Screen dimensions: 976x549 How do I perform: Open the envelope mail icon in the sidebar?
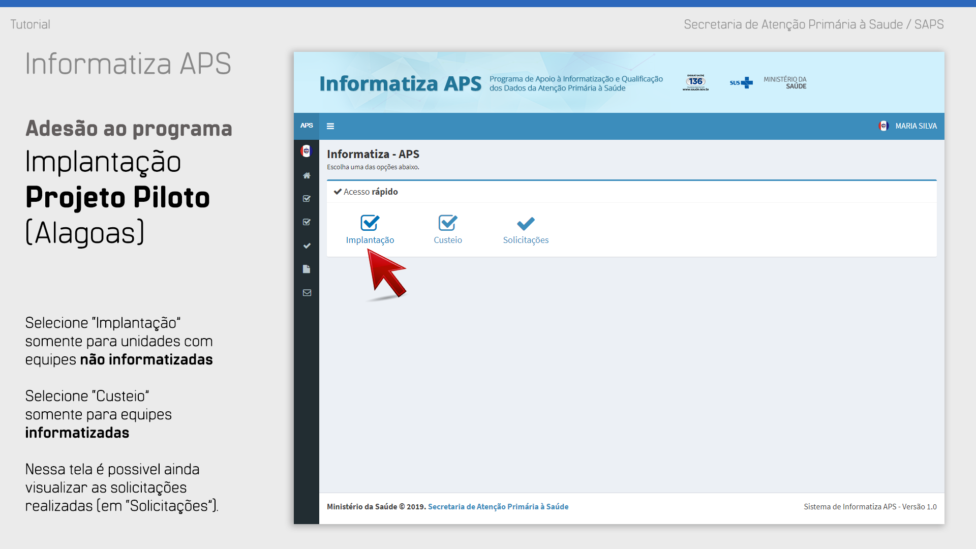(x=307, y=293)
